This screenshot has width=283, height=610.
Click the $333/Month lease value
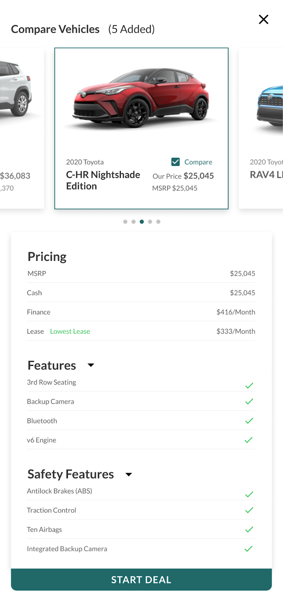point(236,331)
